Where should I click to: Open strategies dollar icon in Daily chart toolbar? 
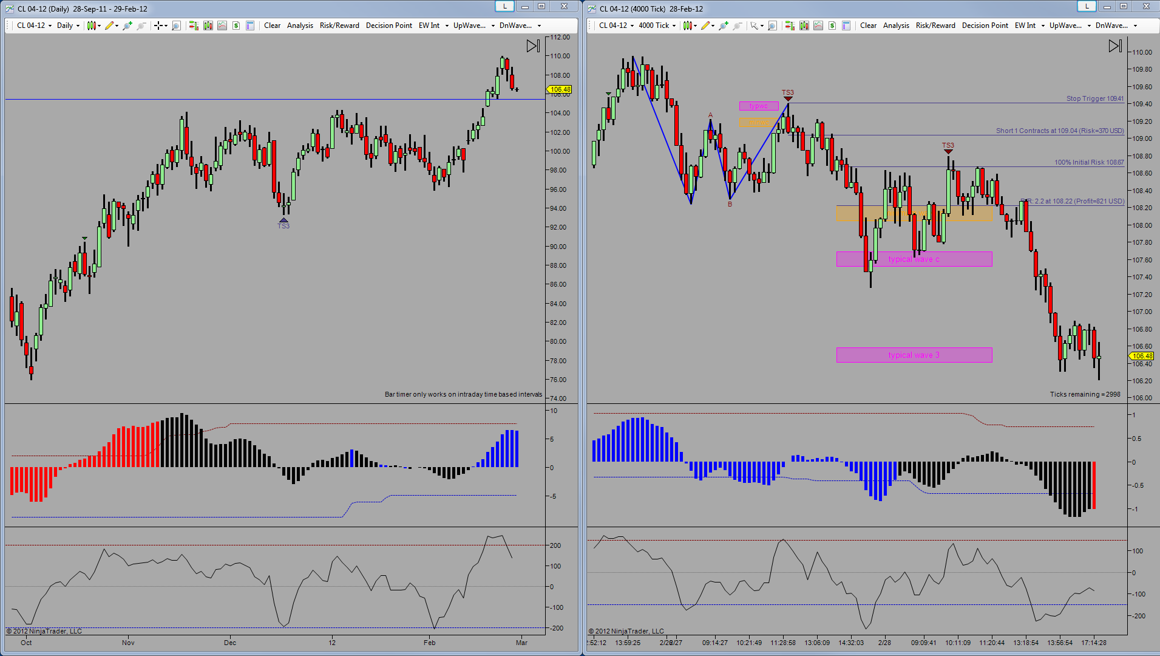coord(236,26)
